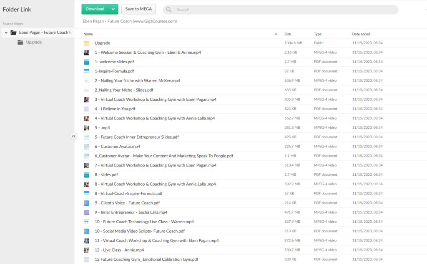
Task: Click the yellow Upgrade folder icon in list
Action: 86,43
